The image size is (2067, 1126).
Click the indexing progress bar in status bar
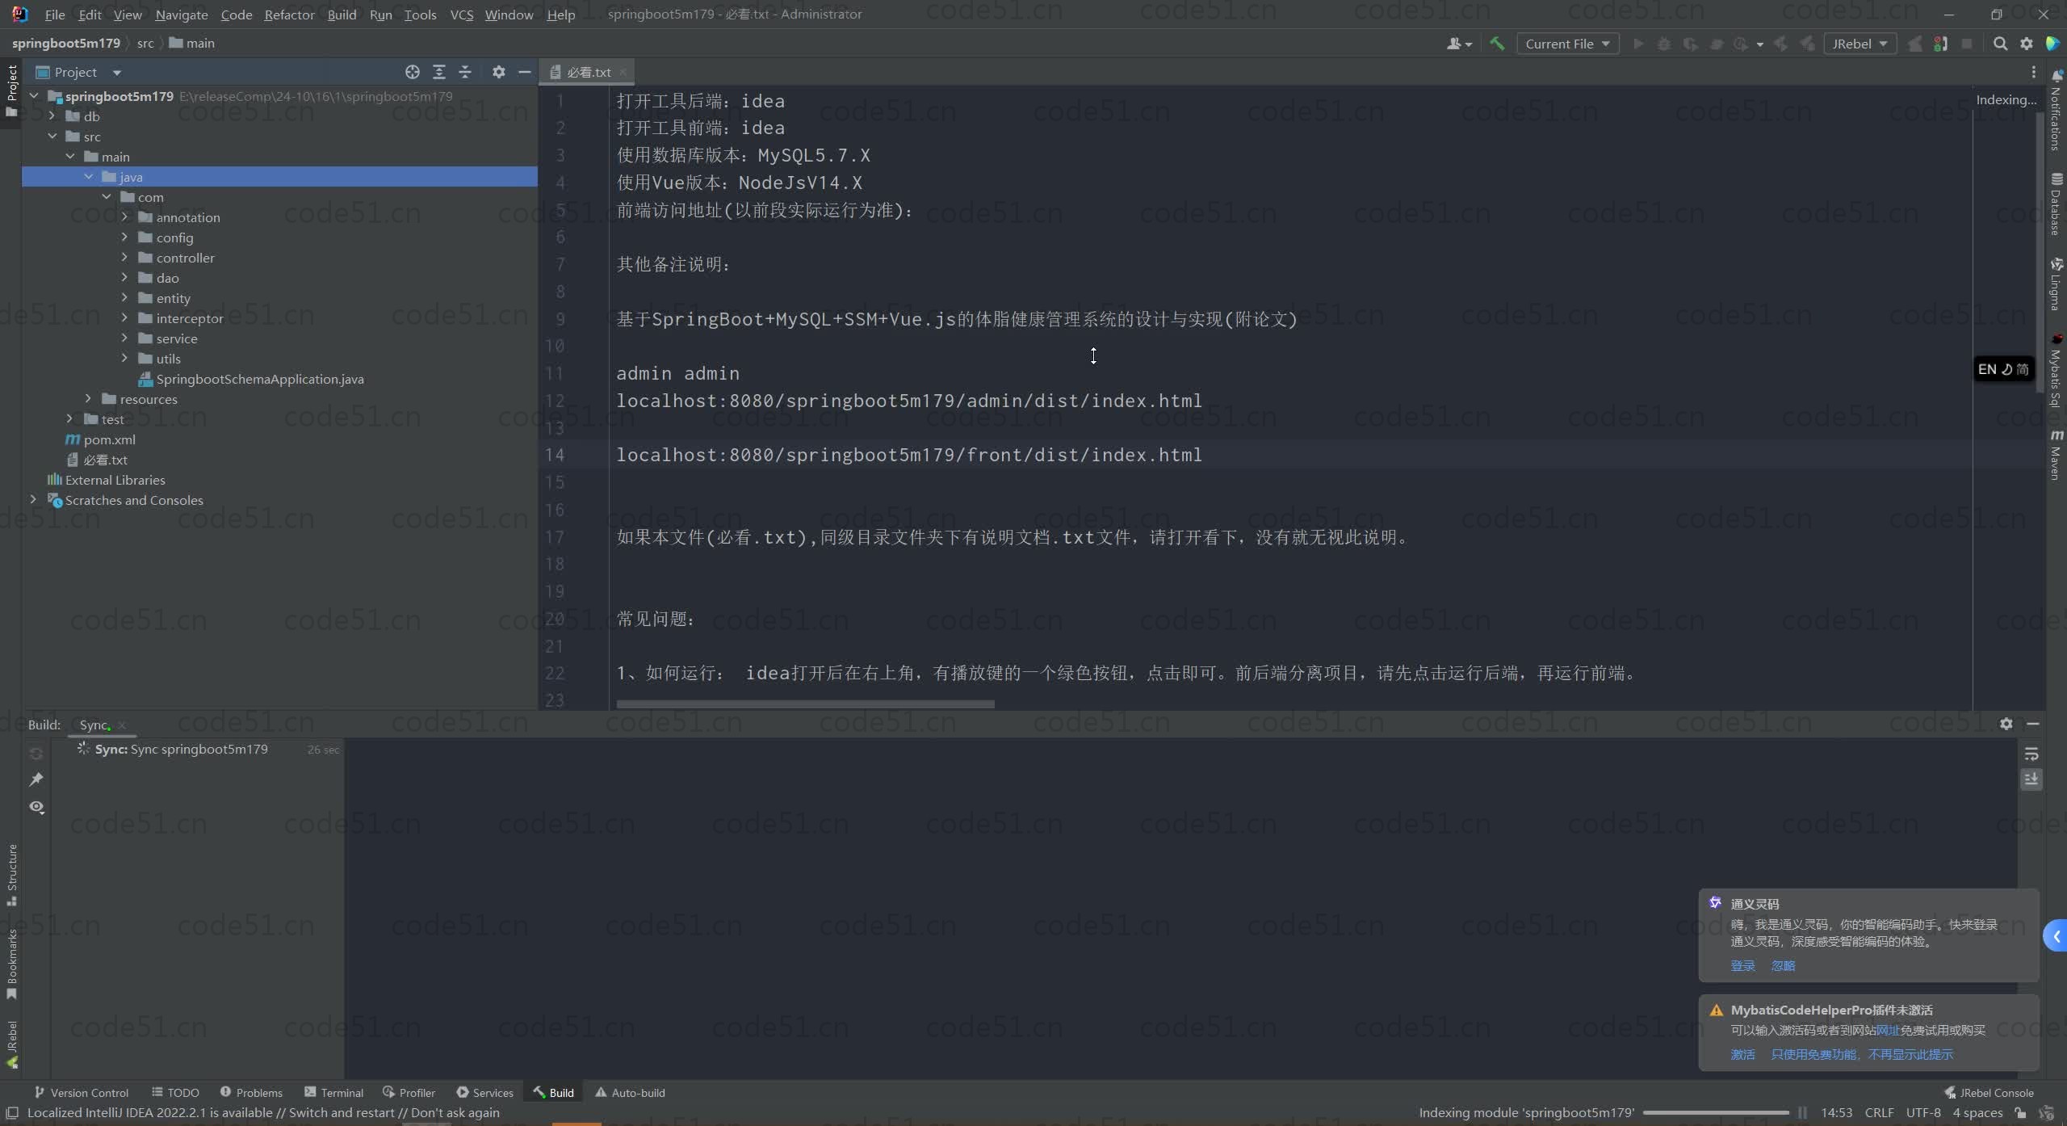pos(1716,1112)
